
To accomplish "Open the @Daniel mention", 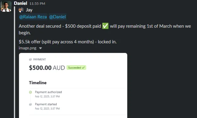I will tap(57, 17).
